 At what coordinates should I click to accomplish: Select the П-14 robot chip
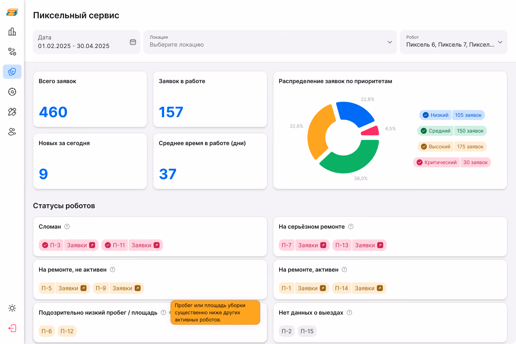[x=341, y=288]
